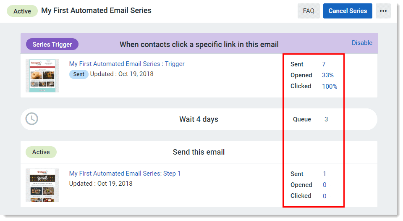The image size is (403, 221).
Task: Click the FAQ button
Action: coord(309,11)
